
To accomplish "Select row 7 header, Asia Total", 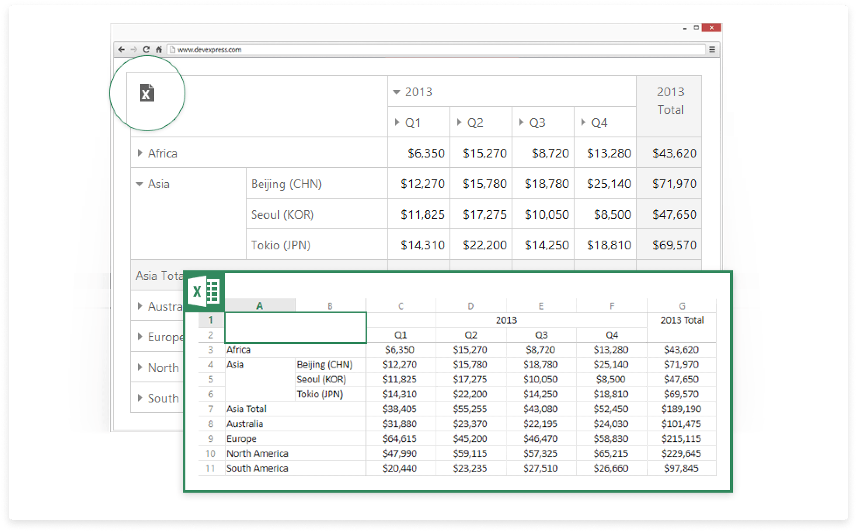I will pos(211,409).
